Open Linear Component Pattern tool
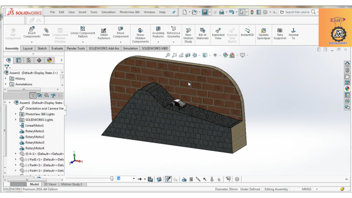The width and height of the screenshot is (352, 198). [x=83, y=32]
